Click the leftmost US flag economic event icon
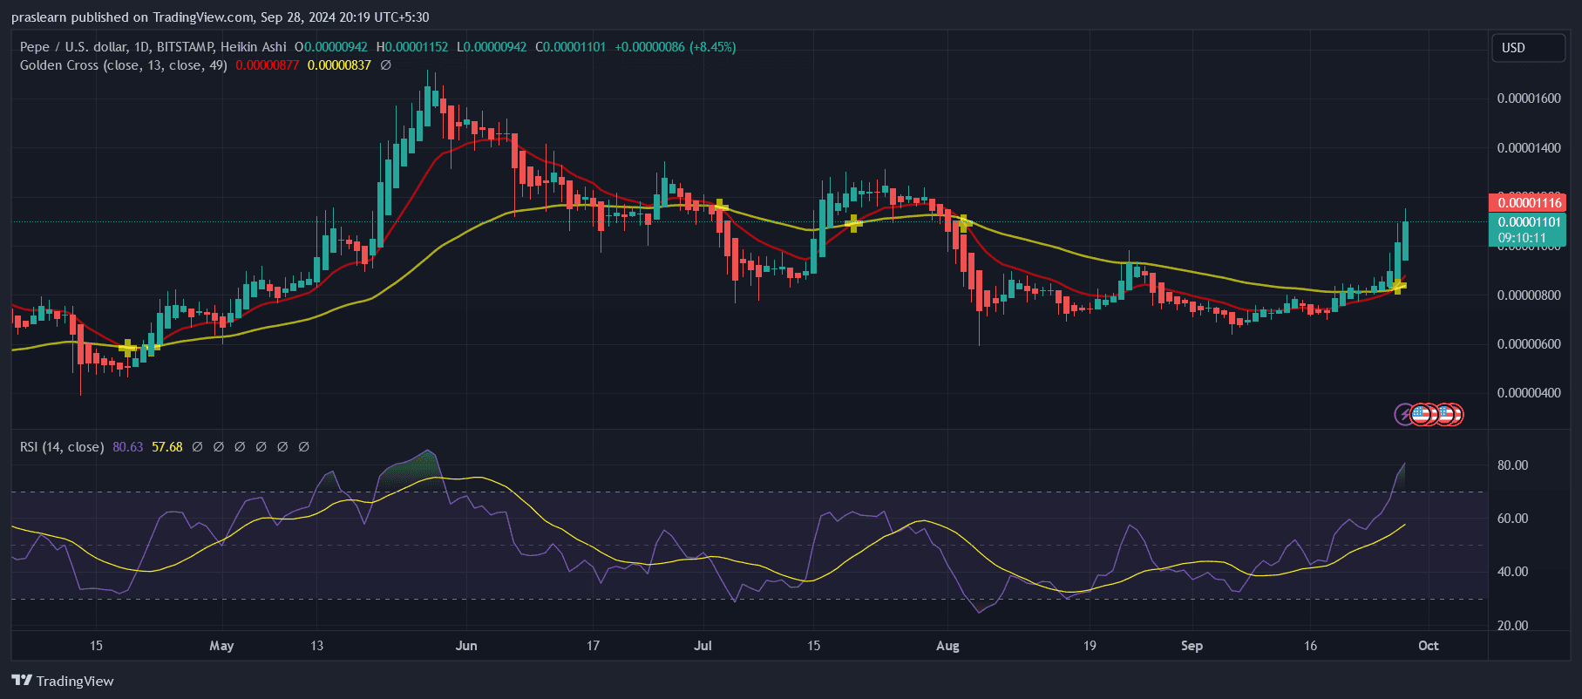Image resolution: width=1582 pixels, height=699 pixels. click(x=1422, y=414)
